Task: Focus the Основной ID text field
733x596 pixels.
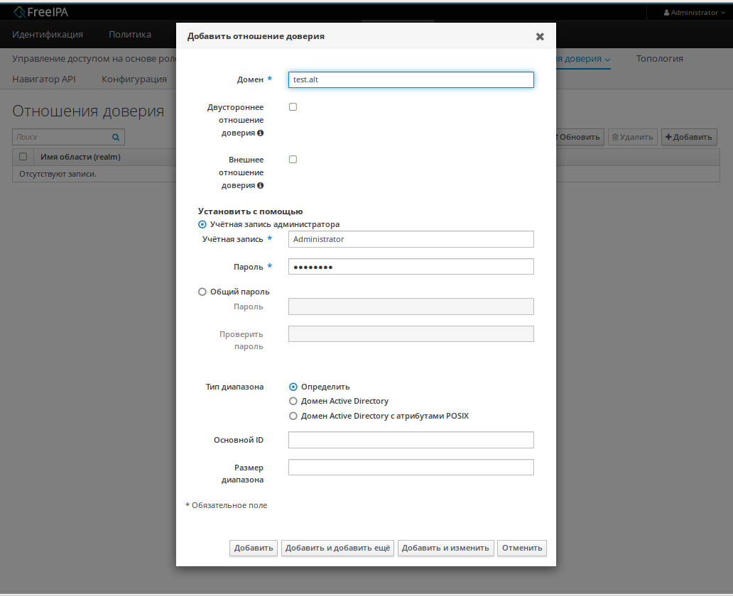Action: pyautogui.click(x=411, y=440)
